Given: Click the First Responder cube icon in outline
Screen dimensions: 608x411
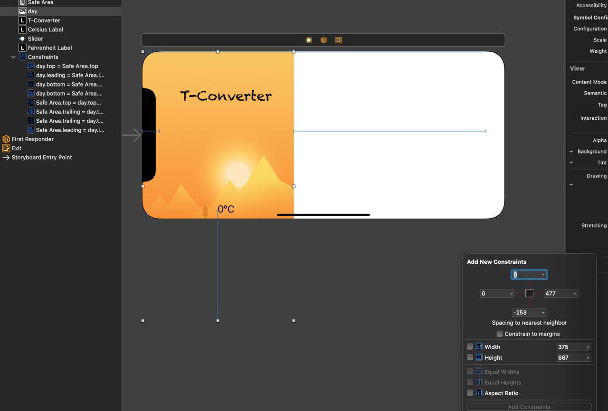Looking at the screenshot, I should coord(6,139).
